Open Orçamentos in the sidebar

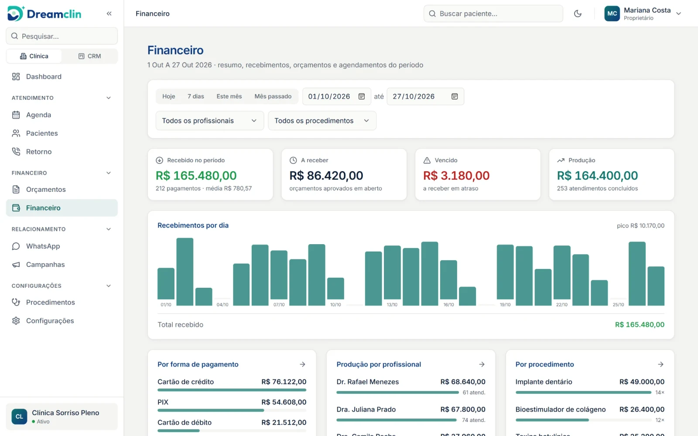tap(62, 189)
